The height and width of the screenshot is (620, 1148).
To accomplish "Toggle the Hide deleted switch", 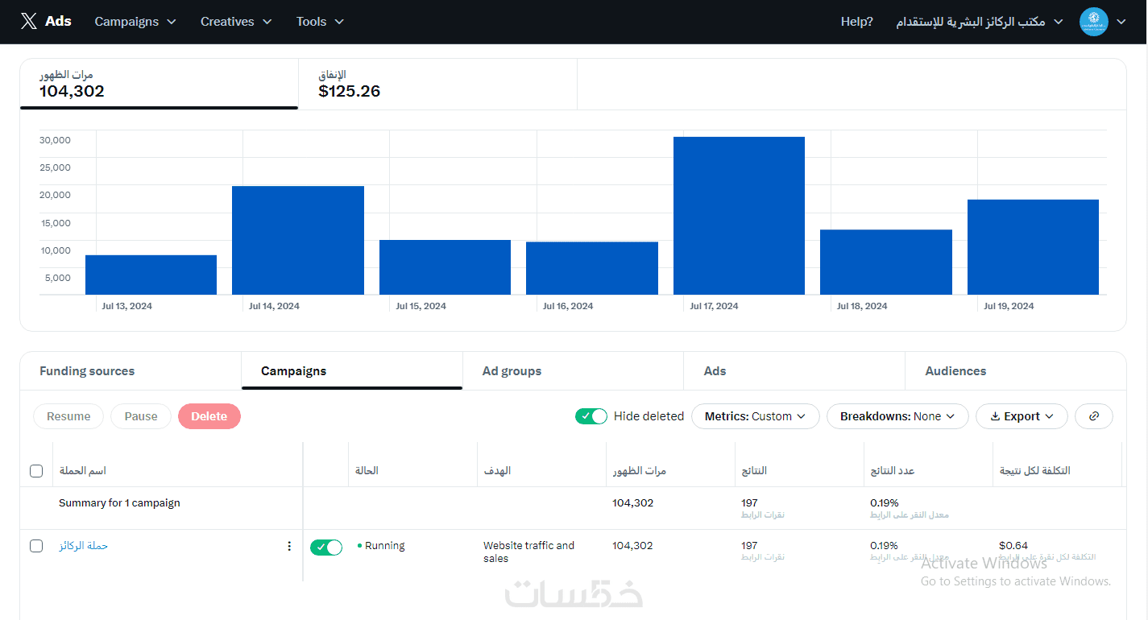I will pyautogui.click(x=591, y=416).
